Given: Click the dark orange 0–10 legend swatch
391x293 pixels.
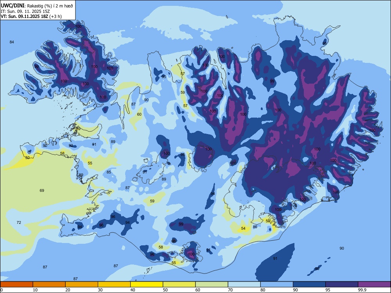Looking at the screenshot, I should click(x=16, y=284).
